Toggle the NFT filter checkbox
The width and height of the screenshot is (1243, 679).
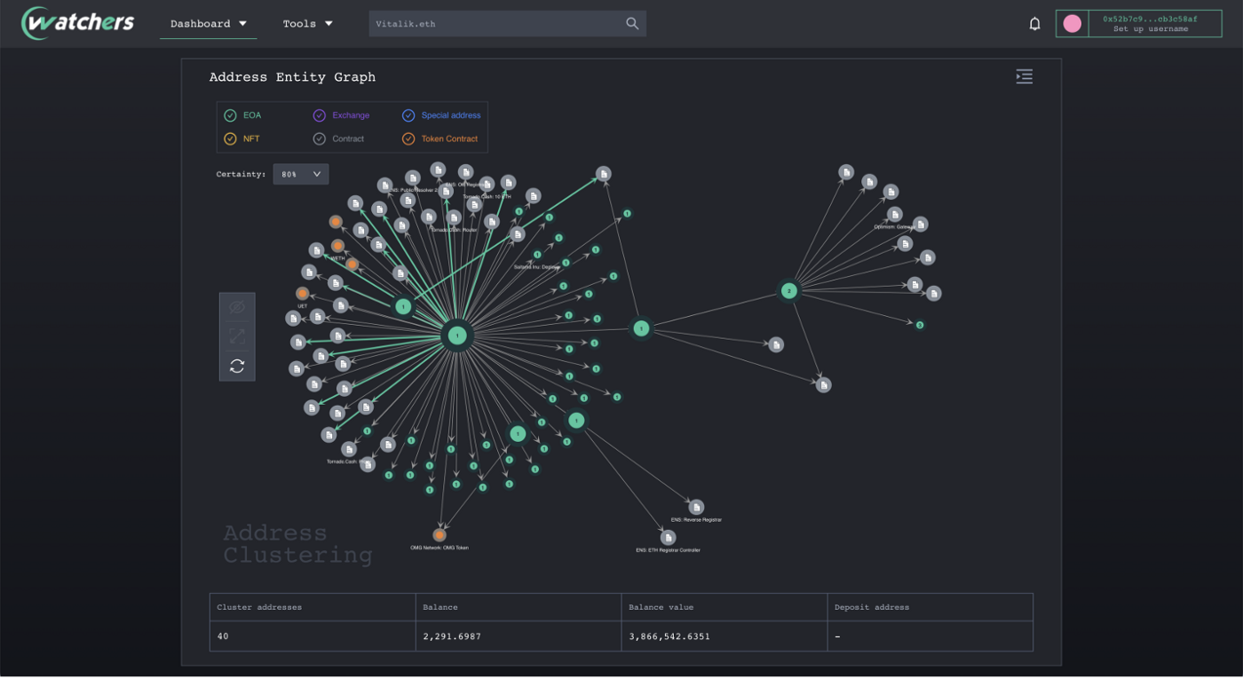[230, 138]
